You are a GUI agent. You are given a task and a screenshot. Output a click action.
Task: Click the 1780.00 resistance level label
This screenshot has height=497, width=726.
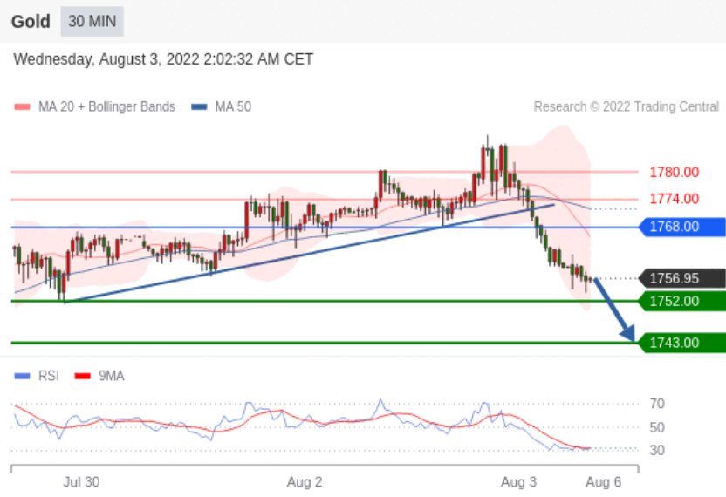coord(675,172)
